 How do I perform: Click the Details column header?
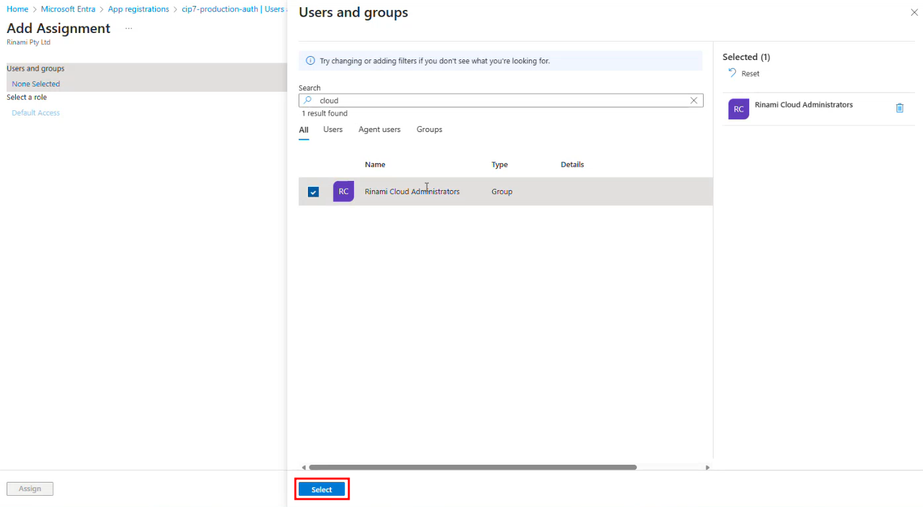pos(572,164)
